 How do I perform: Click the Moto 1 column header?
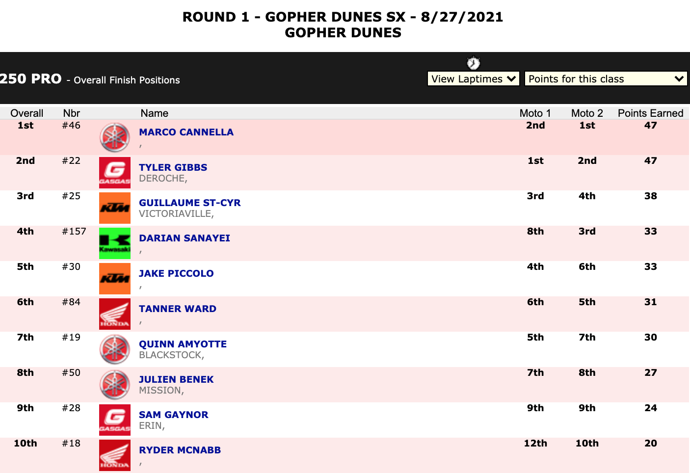(535, 113)
